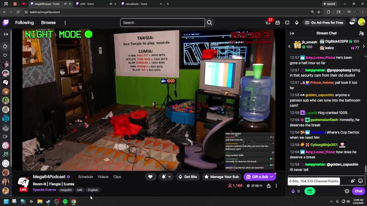This screenshot has height=206, width=367.
Task: Click the search magnifier button
Action: tap(209, 23)
